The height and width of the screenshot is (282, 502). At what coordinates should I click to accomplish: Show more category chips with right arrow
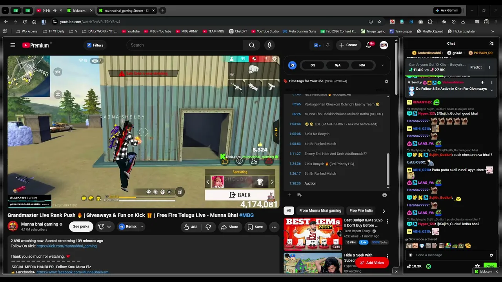384,211
